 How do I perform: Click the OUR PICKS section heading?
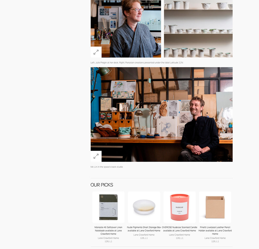click(102, 185)
